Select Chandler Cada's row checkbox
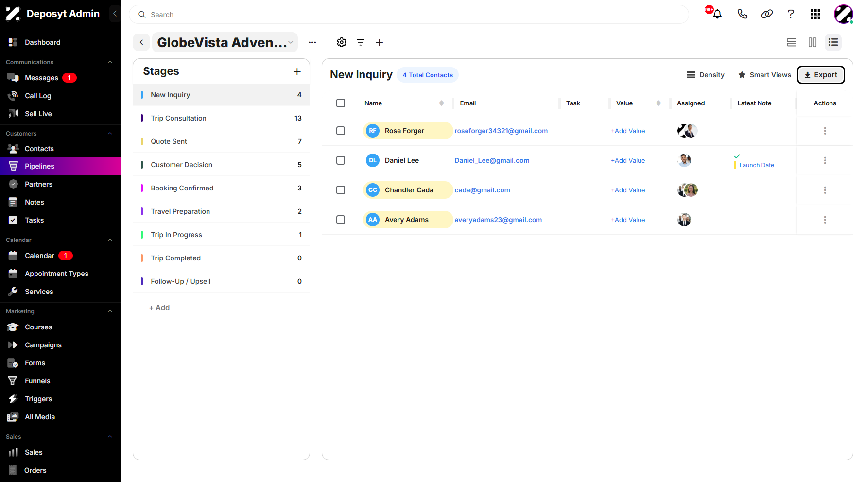865x482 pixels. click(x=341, y=190)
